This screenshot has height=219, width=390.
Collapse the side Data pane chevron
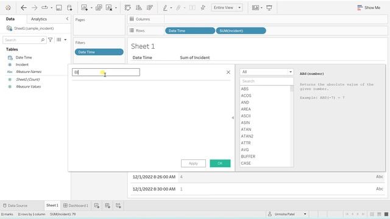[x=67, y=19]
